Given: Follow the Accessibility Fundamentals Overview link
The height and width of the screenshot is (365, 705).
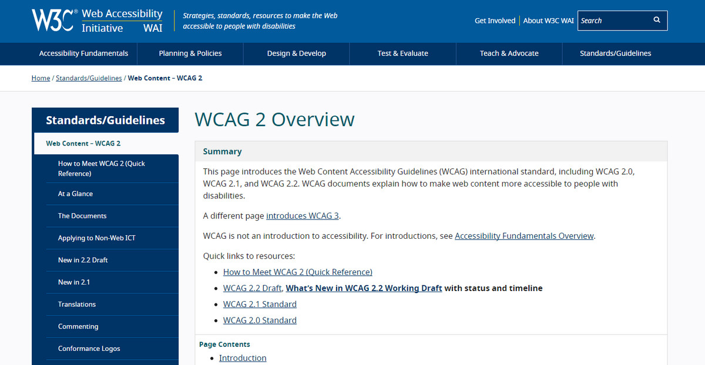Looking at the screenshot, I should point(524,236).
